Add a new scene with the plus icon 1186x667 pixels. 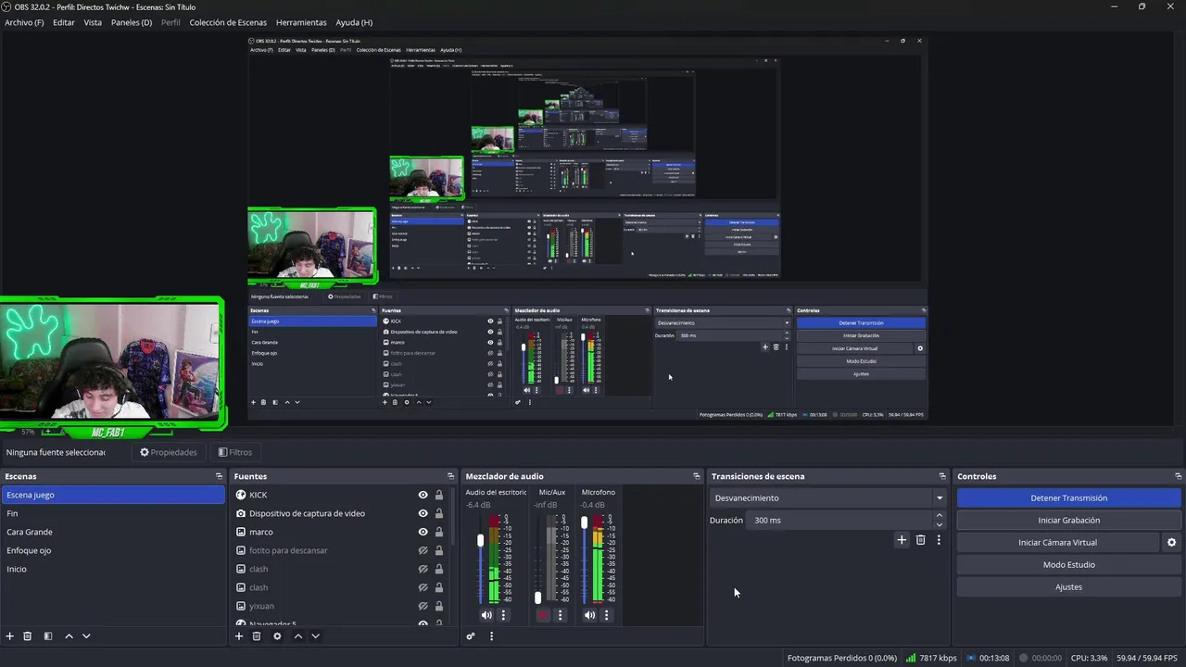click(x=10, y=636)
